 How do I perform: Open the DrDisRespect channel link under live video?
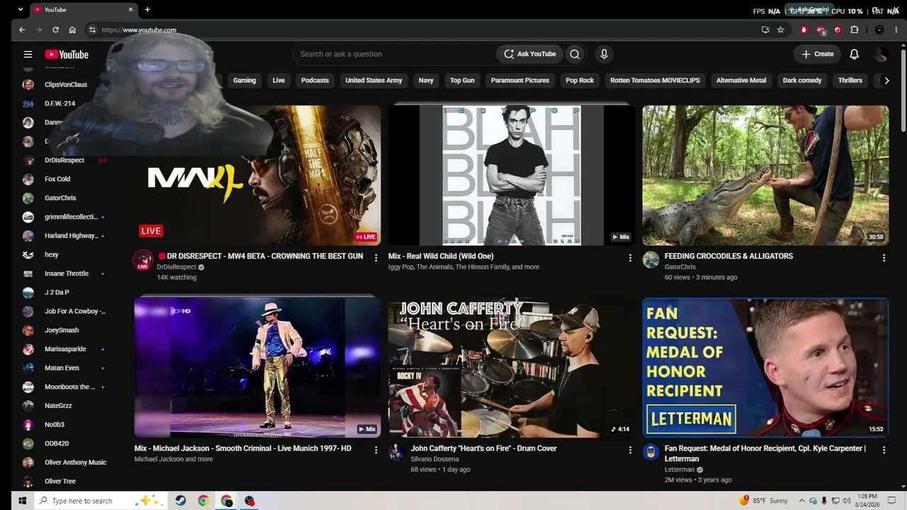(176, 267)
